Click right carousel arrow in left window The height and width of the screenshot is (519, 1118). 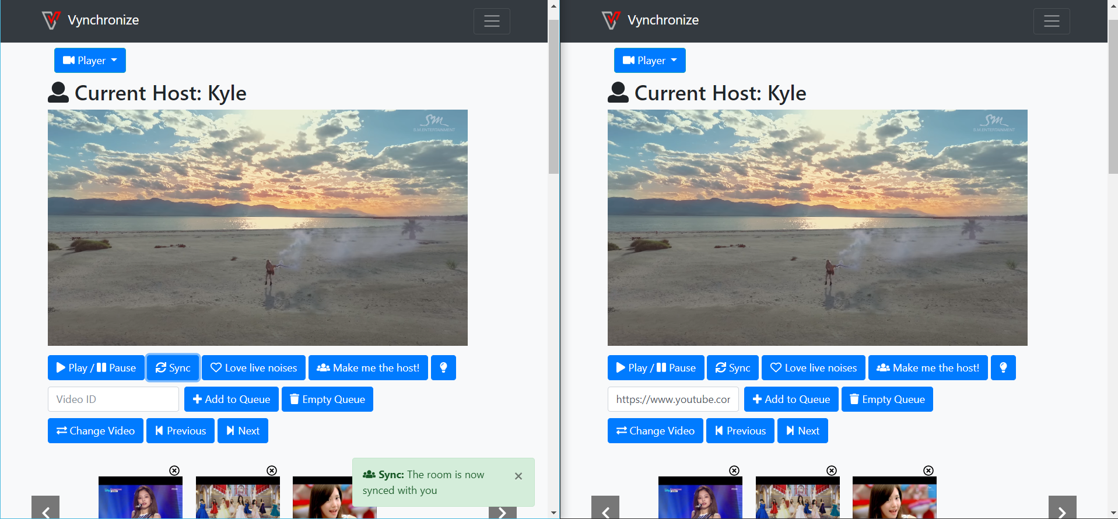[x=502, y=513]
